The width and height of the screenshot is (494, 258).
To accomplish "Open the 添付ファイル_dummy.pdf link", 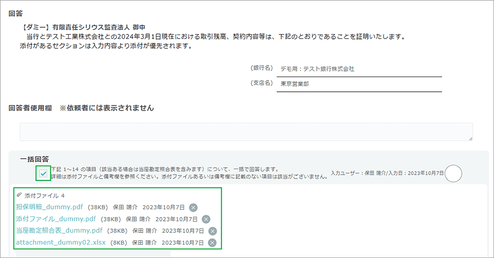I will tap(56, 219).
